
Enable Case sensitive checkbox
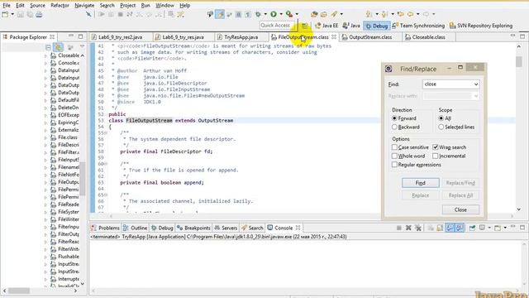coord(394,147)
